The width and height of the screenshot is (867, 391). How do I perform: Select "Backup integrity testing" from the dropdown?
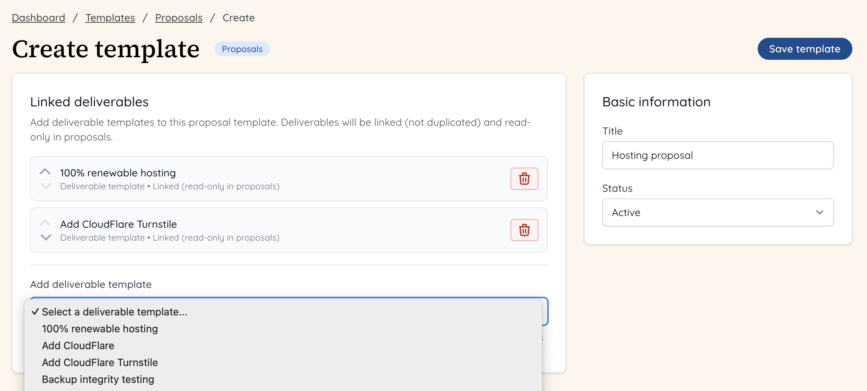click(x=98, y=379)
